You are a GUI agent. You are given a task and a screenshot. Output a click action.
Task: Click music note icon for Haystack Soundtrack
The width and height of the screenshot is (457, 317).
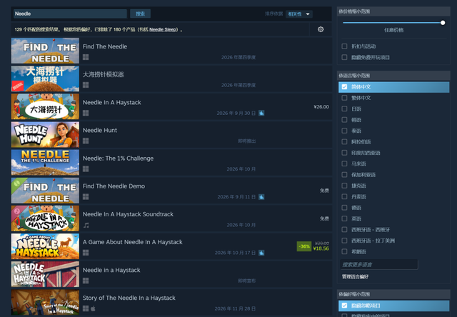[x=86, y=225]
